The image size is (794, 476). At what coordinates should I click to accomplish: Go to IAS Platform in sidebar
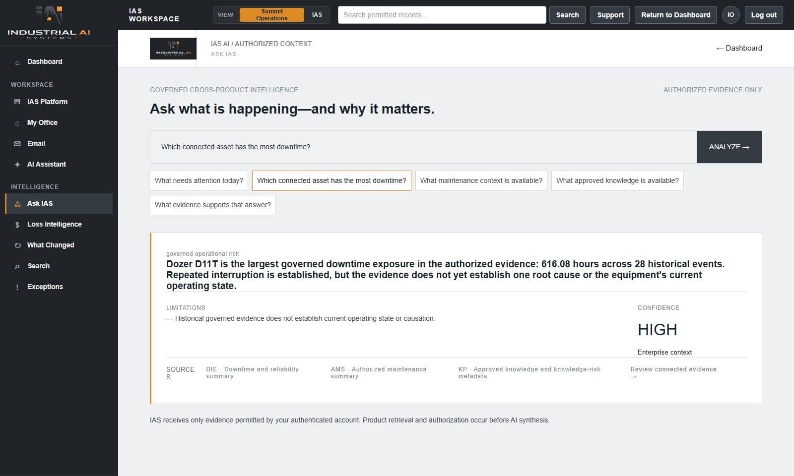click(x=59, y=102)
